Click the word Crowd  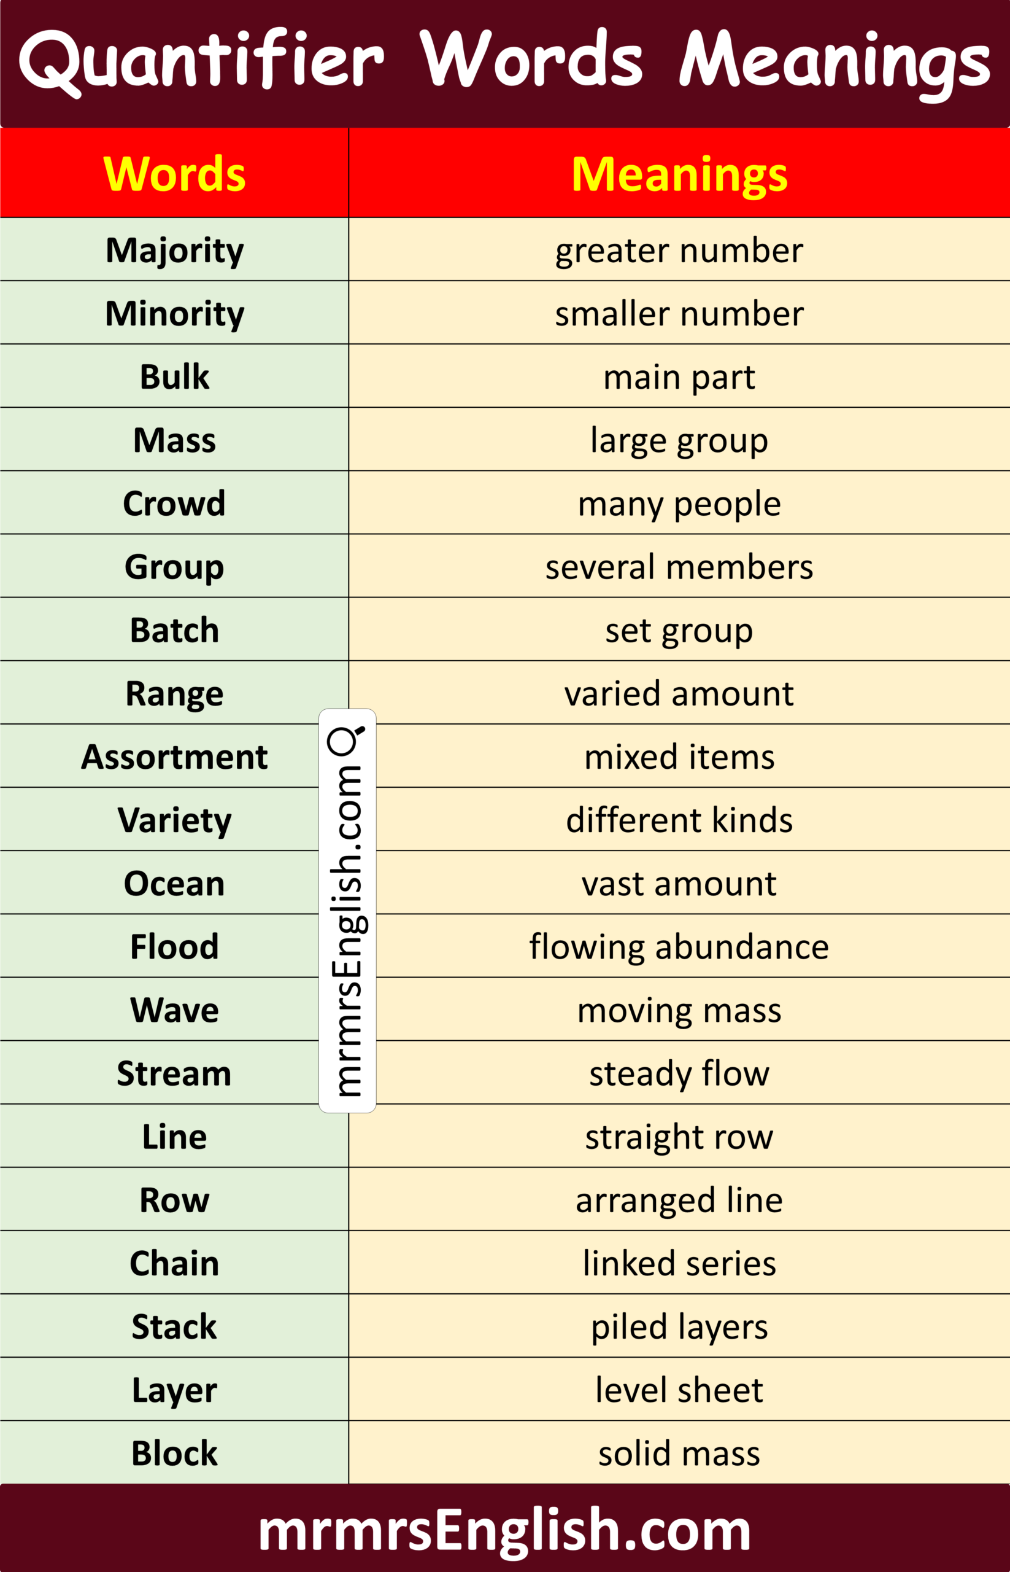tap(174, 504)
